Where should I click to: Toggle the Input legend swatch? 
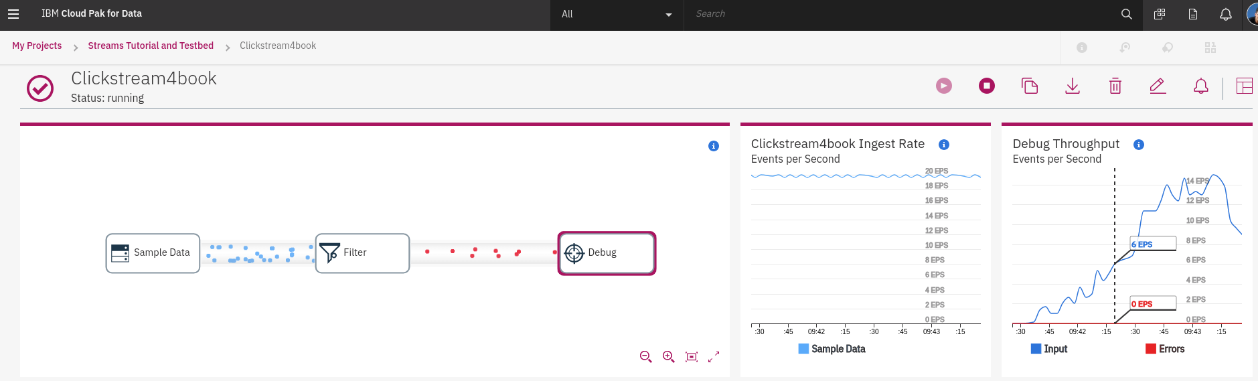(x=1036, y=349)
